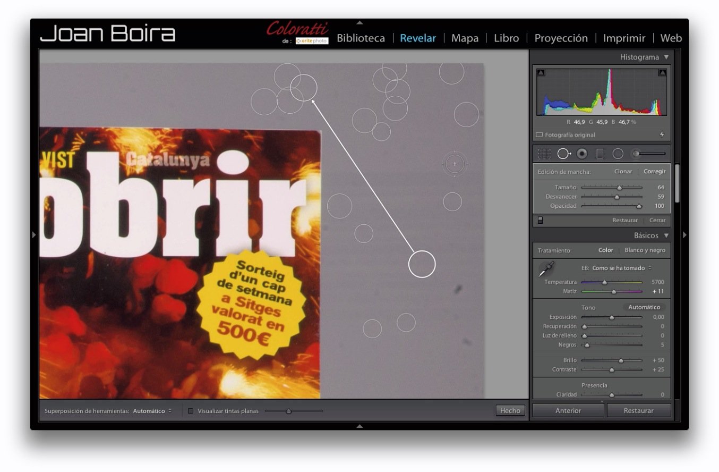Switch spot mode to Clonar
Viewport: 719px width, 472px height.
(623, 172)
